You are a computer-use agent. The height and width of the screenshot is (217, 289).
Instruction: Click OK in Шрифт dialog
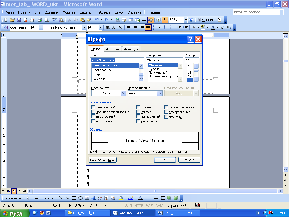point(165,160)
